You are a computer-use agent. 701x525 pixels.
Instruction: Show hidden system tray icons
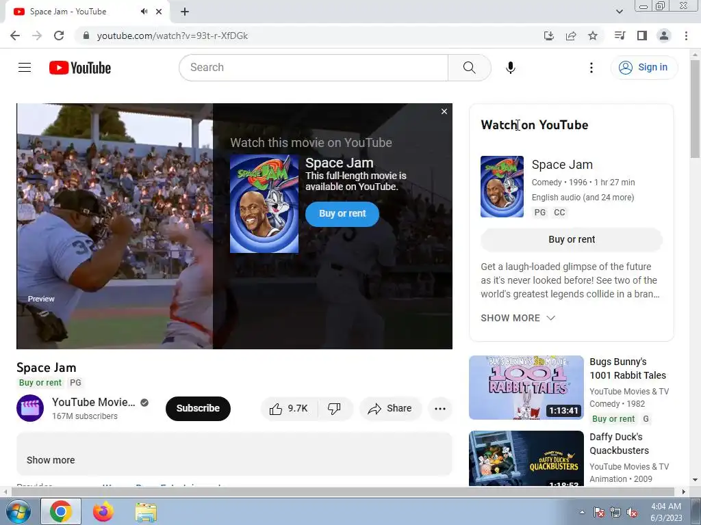(x=582, y=512)
